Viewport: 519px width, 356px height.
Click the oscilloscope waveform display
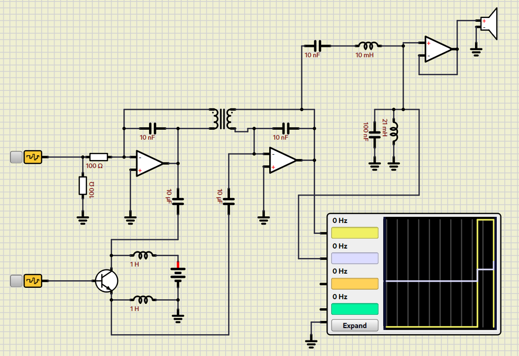click(x=440, y=274)
